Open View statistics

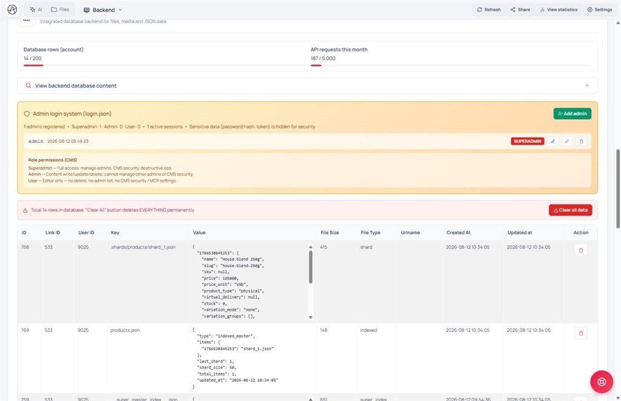coord(559,10)
